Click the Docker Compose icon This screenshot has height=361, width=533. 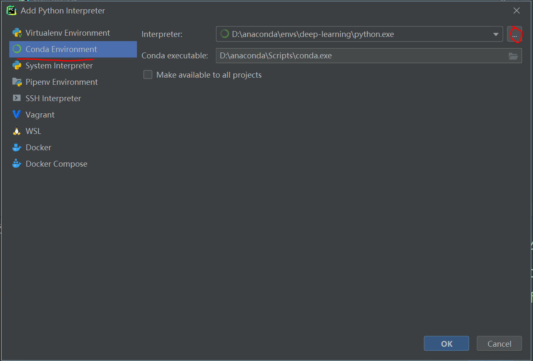pyautogui.click(x=17, y=164)
